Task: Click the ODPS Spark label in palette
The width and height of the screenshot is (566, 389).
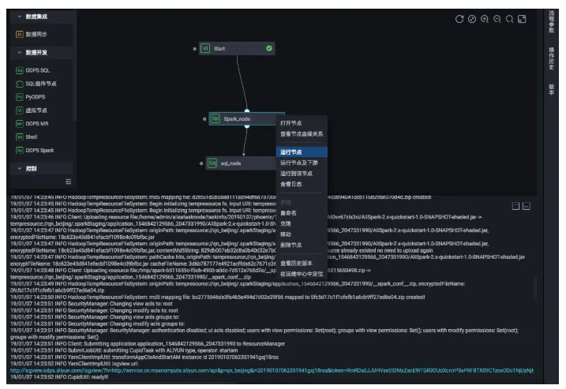Action: click(x=39, y=151)
